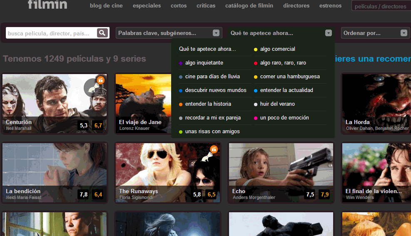
Task: Click the 7,9 orange rating on Echo
Action: coord(324,195)
